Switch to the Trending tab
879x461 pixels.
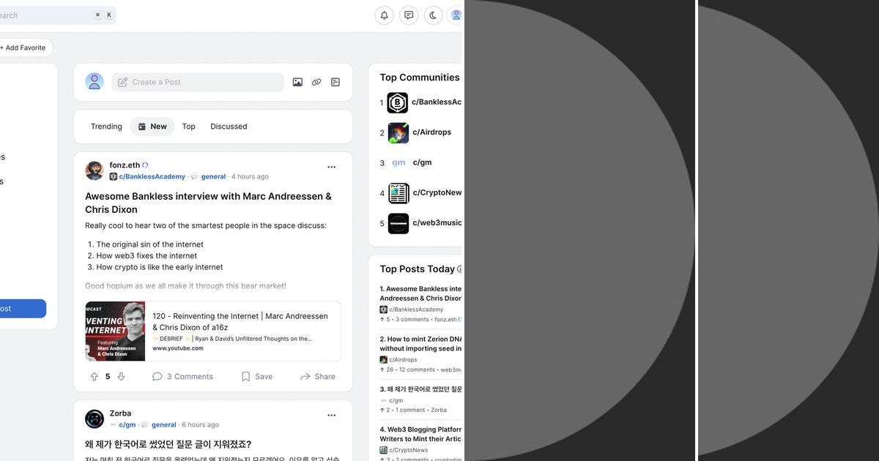pos(105,126)
